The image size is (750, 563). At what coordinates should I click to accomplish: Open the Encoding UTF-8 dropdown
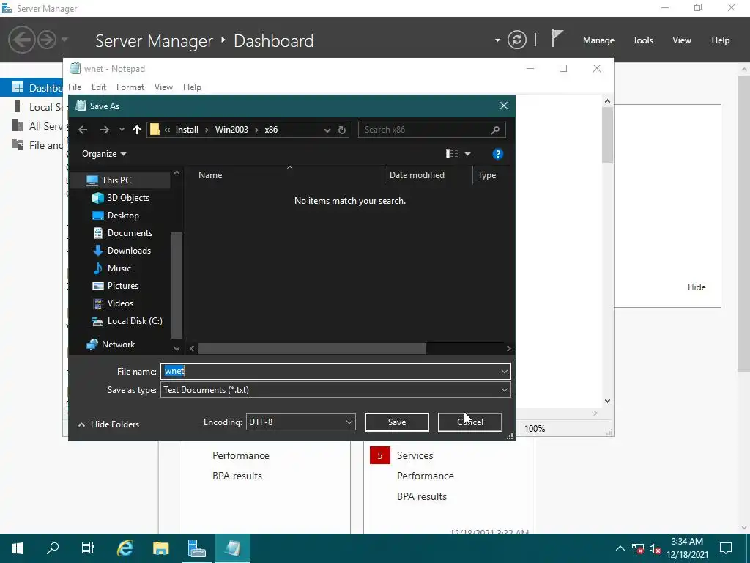(x=301, y=422)
